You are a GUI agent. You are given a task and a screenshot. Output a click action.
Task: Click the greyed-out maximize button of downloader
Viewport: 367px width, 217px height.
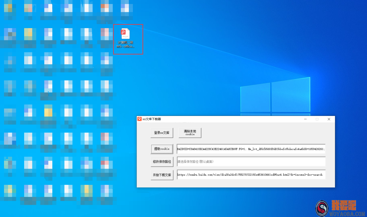(x=317, y=119)
